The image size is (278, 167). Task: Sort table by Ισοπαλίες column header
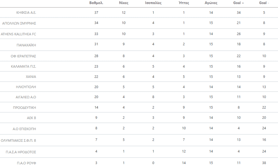coord(153,3)
